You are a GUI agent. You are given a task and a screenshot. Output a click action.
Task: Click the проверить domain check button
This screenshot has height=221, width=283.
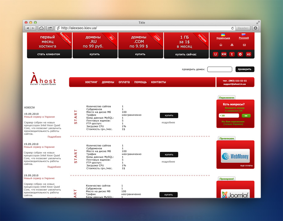click(245, 69)
